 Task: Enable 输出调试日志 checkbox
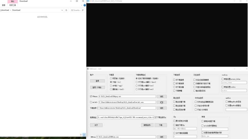click(194, 91)
